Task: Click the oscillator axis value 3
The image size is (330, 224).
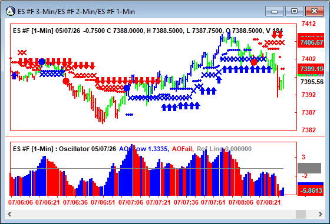Action: pyautogui.click(x=303, y=157)
